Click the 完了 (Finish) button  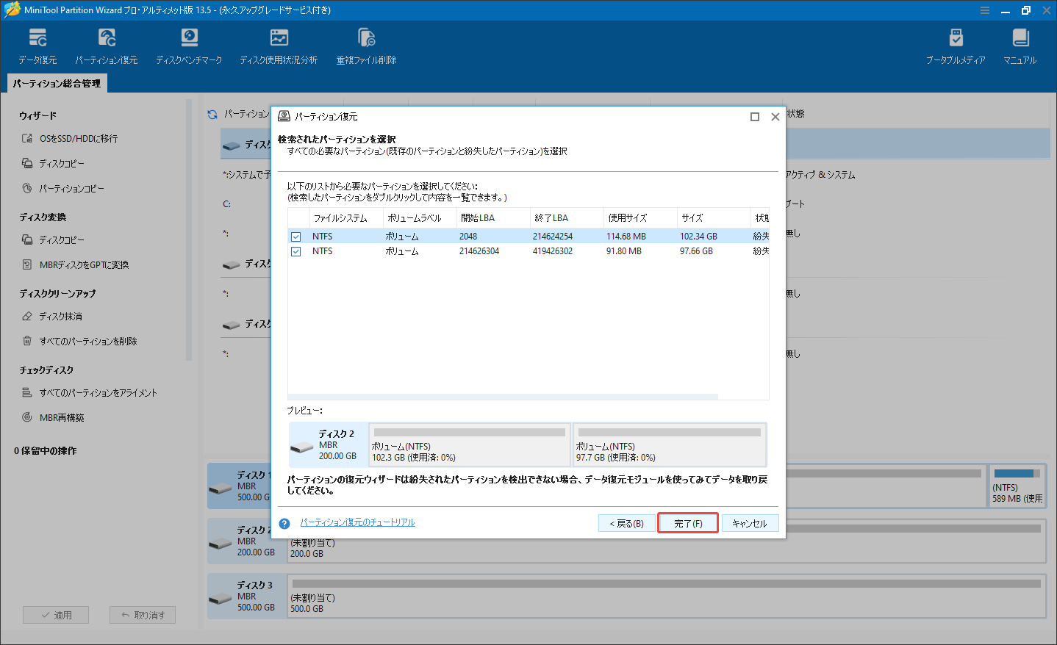pyautogui.click(x=687, y=522)
